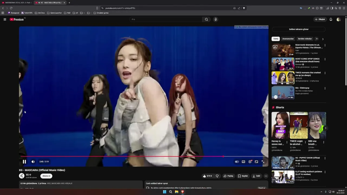This screenshot has height=195, width=347.
Task: Dislike the video with thumbs down
Action: [217, 176]
